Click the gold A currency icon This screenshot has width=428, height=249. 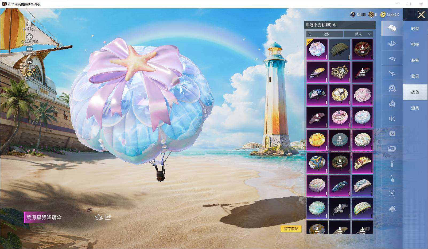[x=371, y=14]
